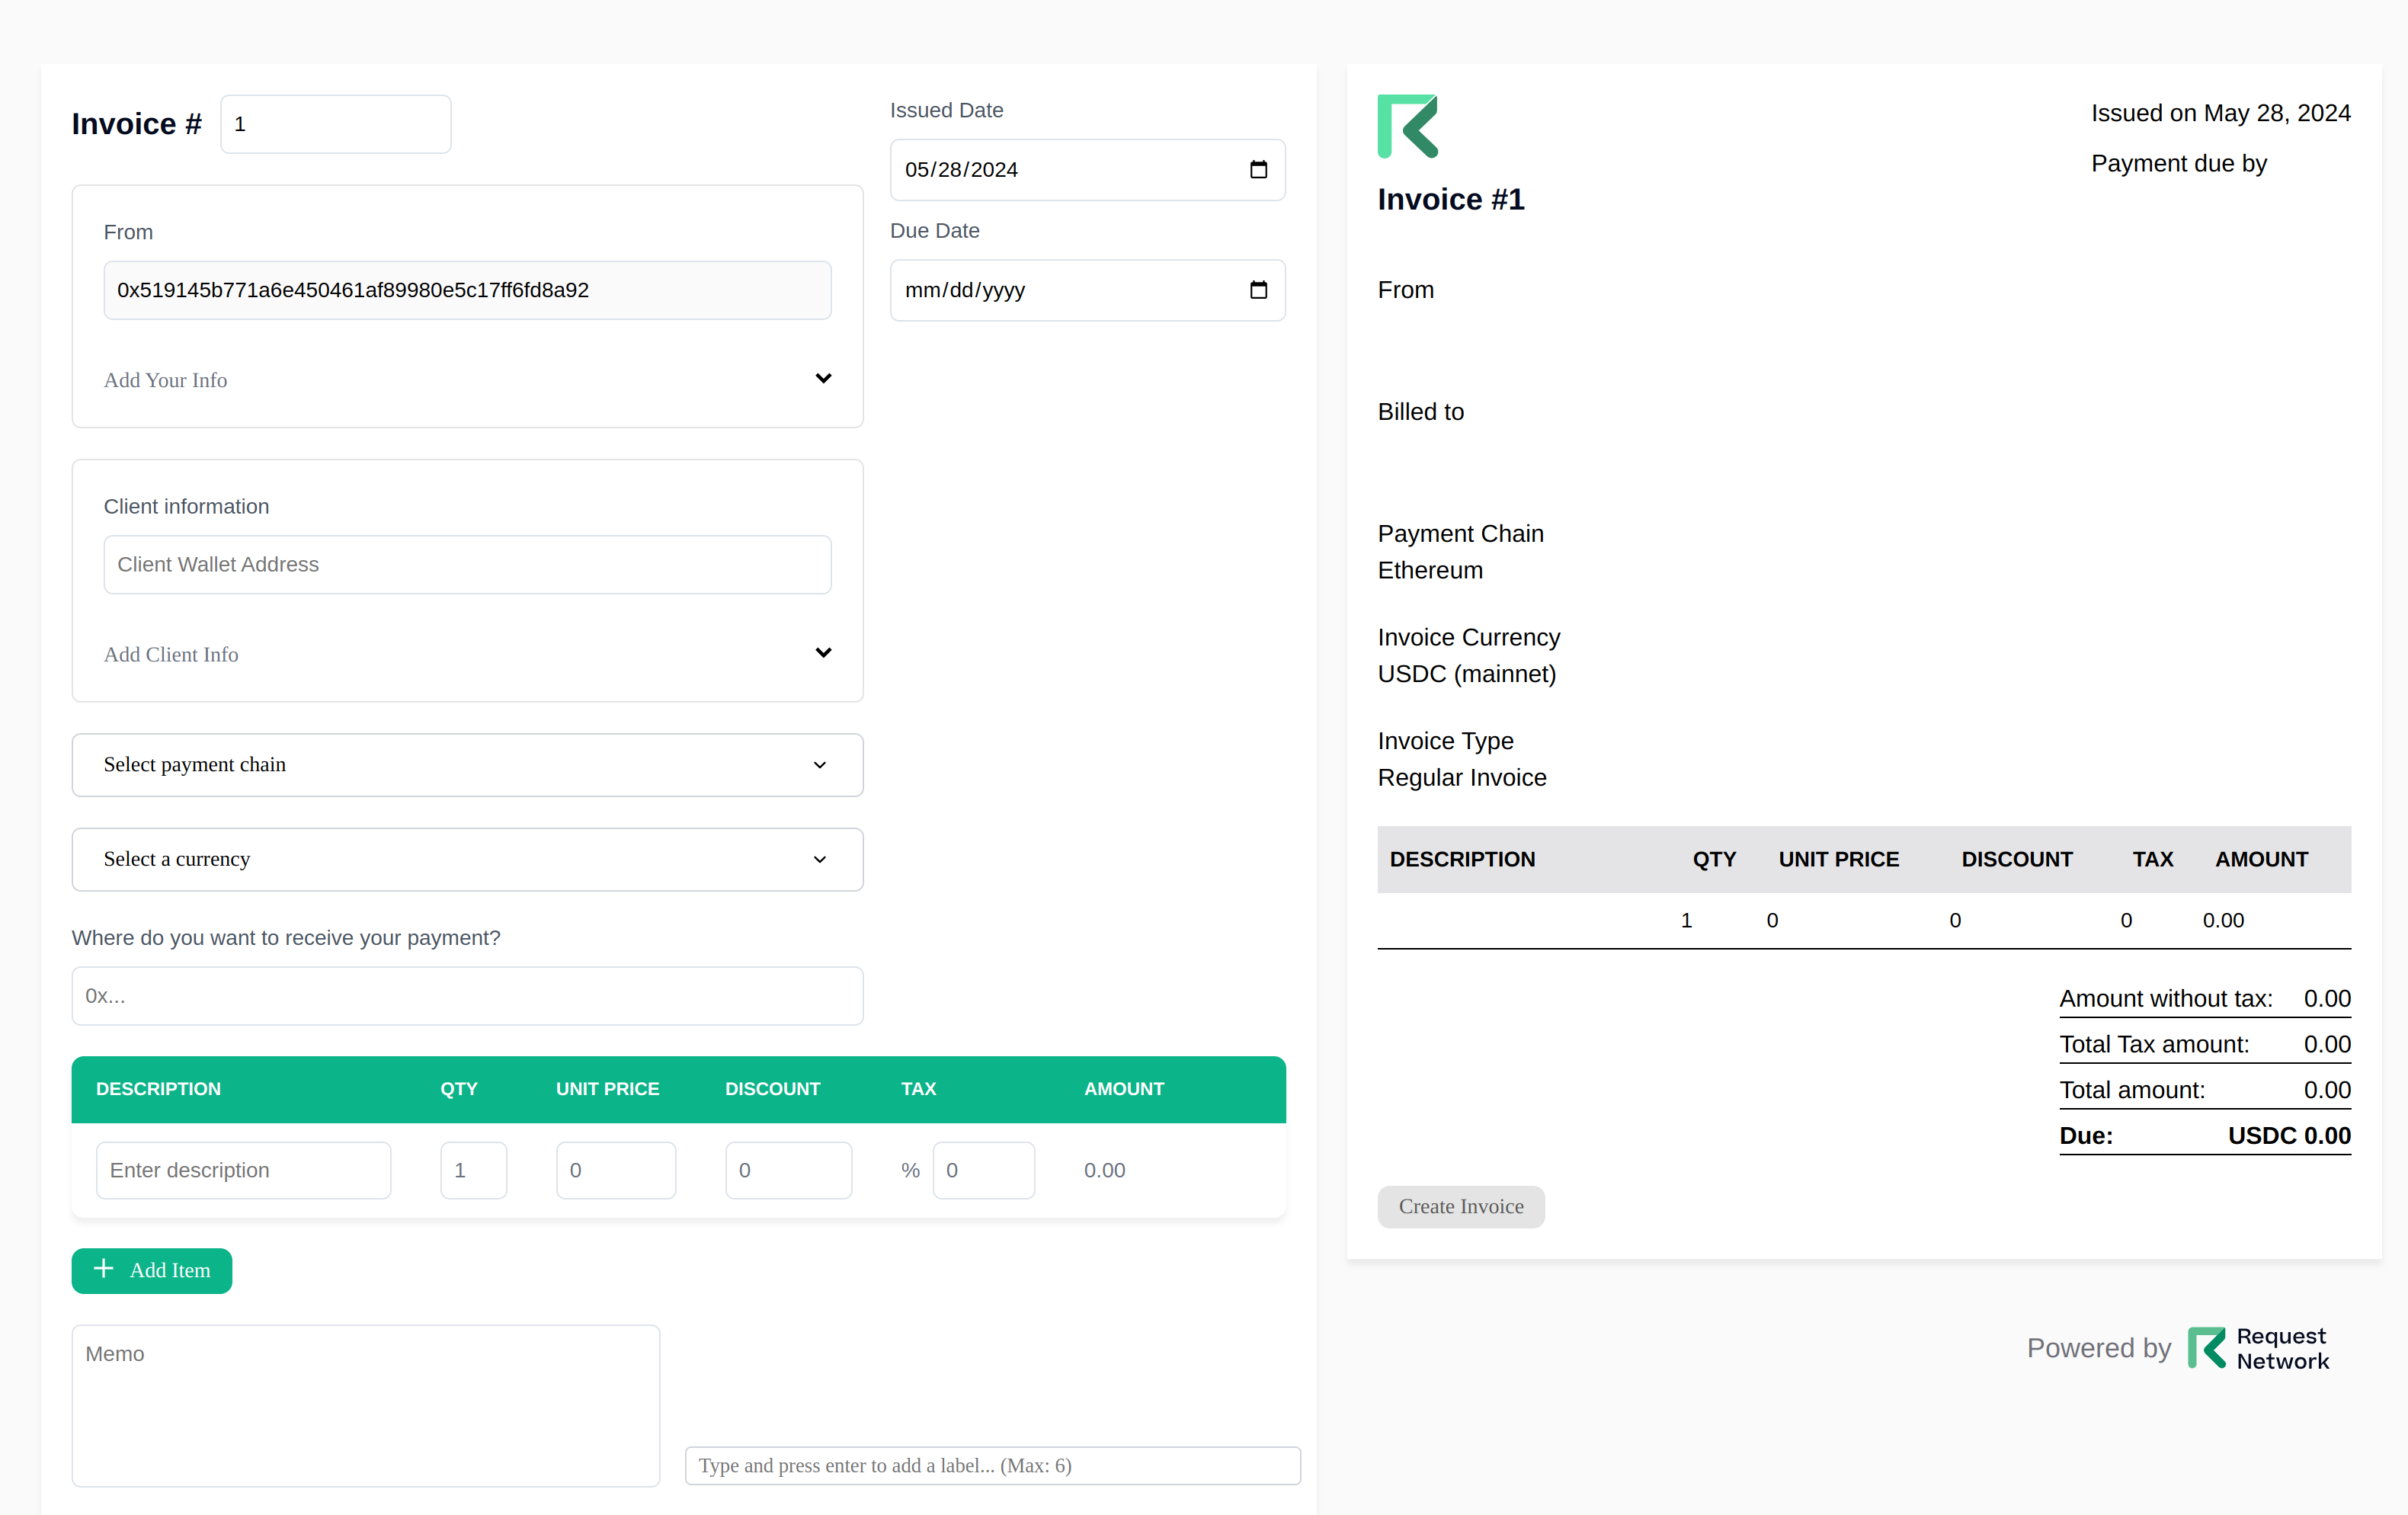
Task: Expand the Add Client Info section
Action: click(x=822, y=652)
